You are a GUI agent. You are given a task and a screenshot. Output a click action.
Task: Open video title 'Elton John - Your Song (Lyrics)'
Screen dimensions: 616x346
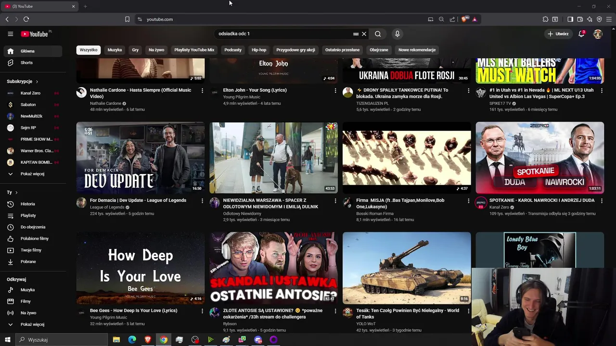point(255,90)
